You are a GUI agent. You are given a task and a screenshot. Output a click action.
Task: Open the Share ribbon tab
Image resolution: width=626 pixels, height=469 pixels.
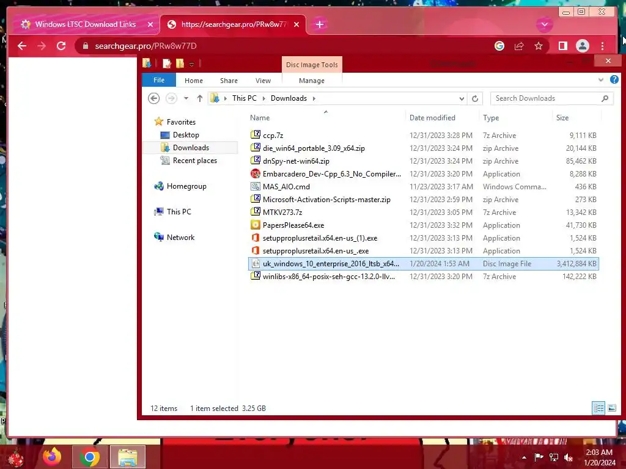tap(229, 81)
